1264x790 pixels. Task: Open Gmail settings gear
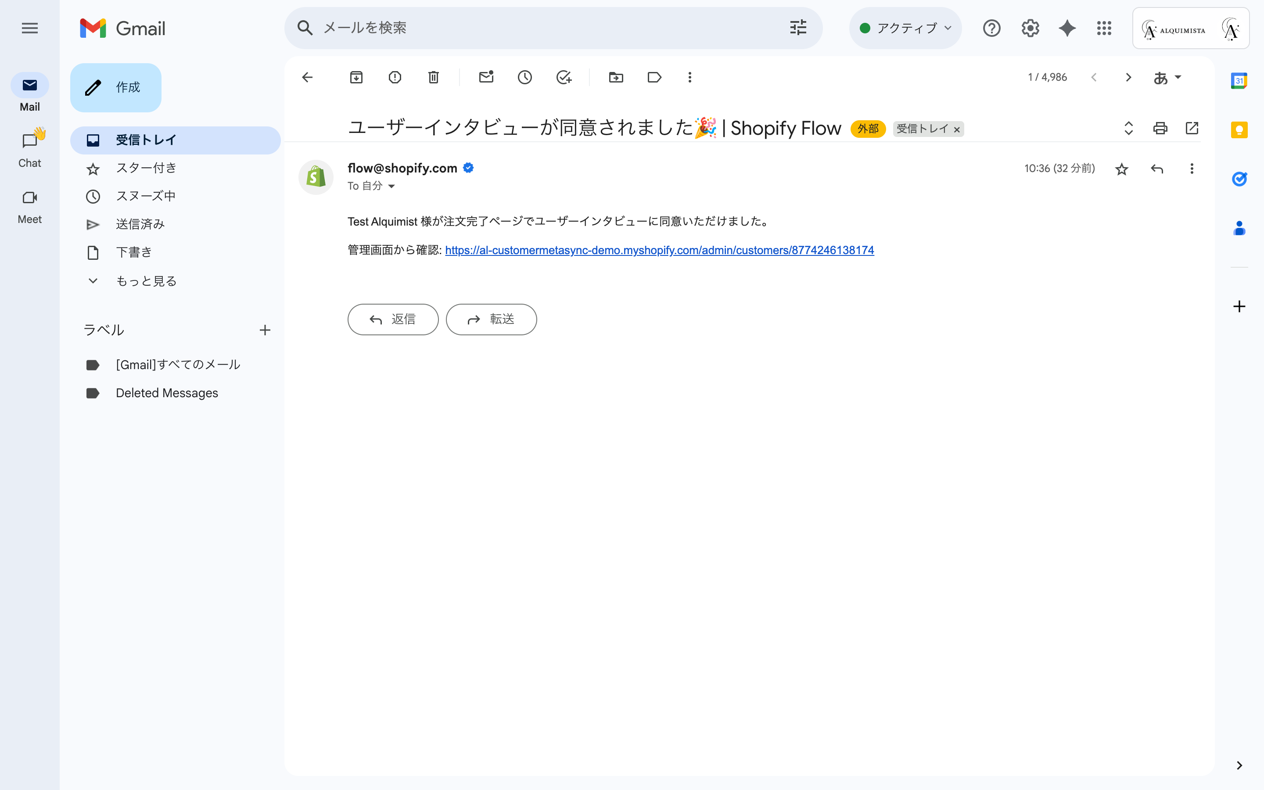(1030, 28)
